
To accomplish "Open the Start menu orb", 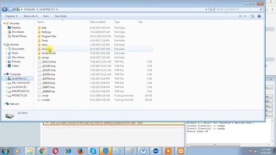I will click(x=5, y=151).
